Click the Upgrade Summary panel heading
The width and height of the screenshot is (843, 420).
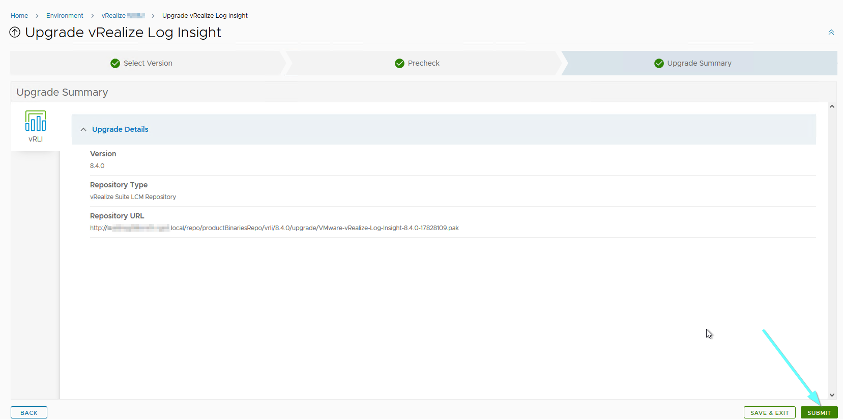[62, 92]
